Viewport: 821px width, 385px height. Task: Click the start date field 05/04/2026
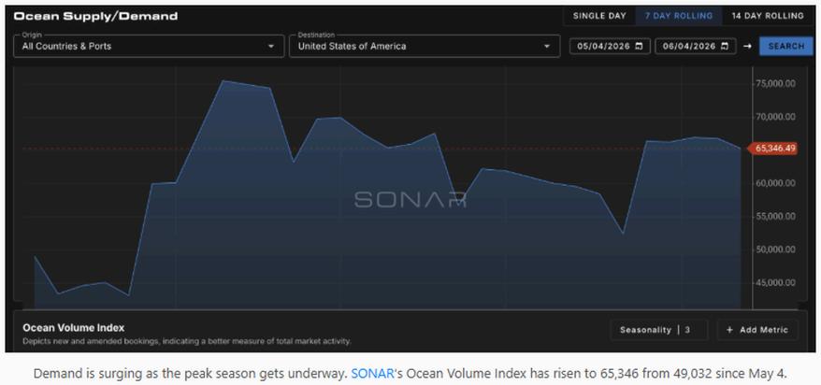(x=610, y=46)
